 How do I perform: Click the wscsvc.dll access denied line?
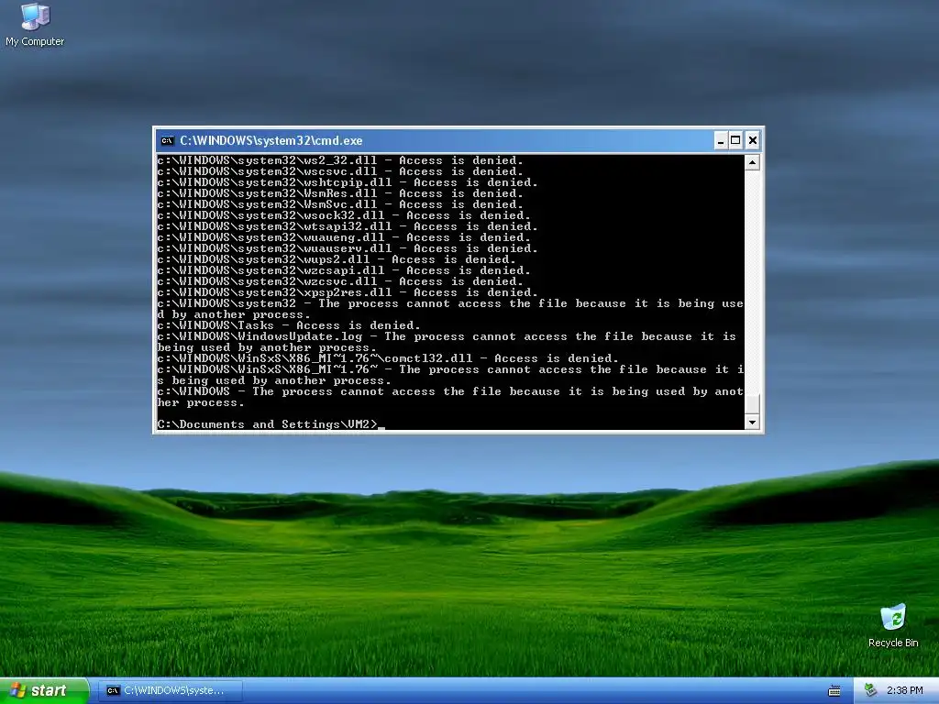(340, 171)
